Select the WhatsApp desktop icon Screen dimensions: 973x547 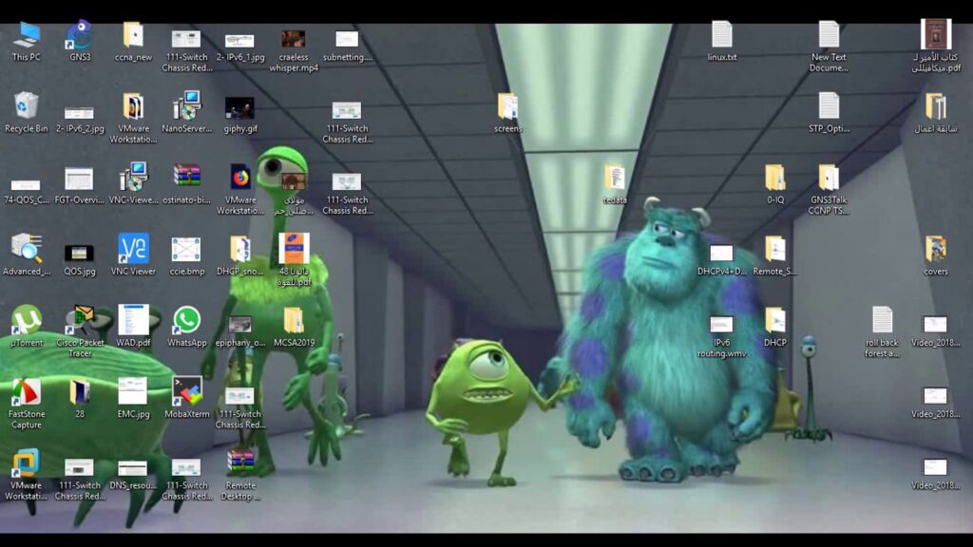pos(186,321)
